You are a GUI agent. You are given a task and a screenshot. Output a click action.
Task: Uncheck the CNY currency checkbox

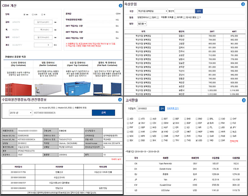click(139, 123)
